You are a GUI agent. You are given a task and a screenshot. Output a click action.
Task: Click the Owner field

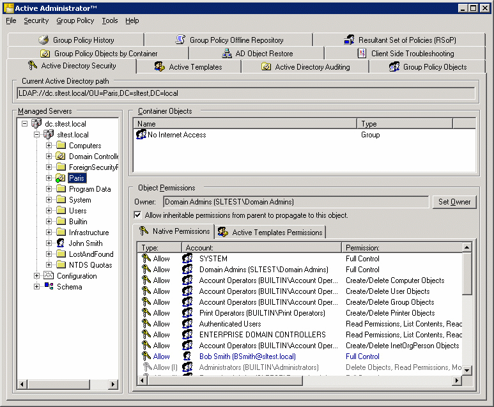pyautogui.click(x=296, y=202)
